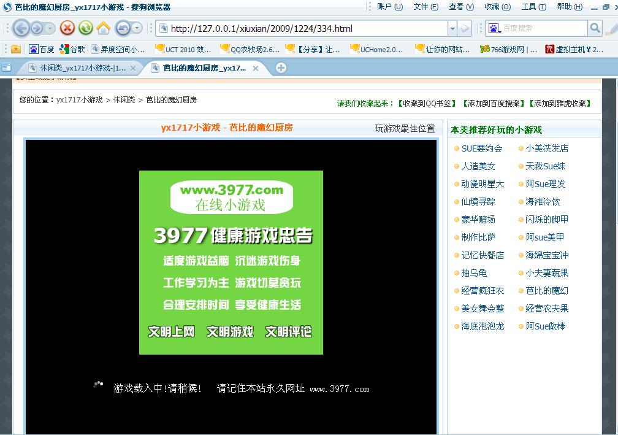Open the 百度 bookmark
618x435 pixels.
tap(42, 49)
